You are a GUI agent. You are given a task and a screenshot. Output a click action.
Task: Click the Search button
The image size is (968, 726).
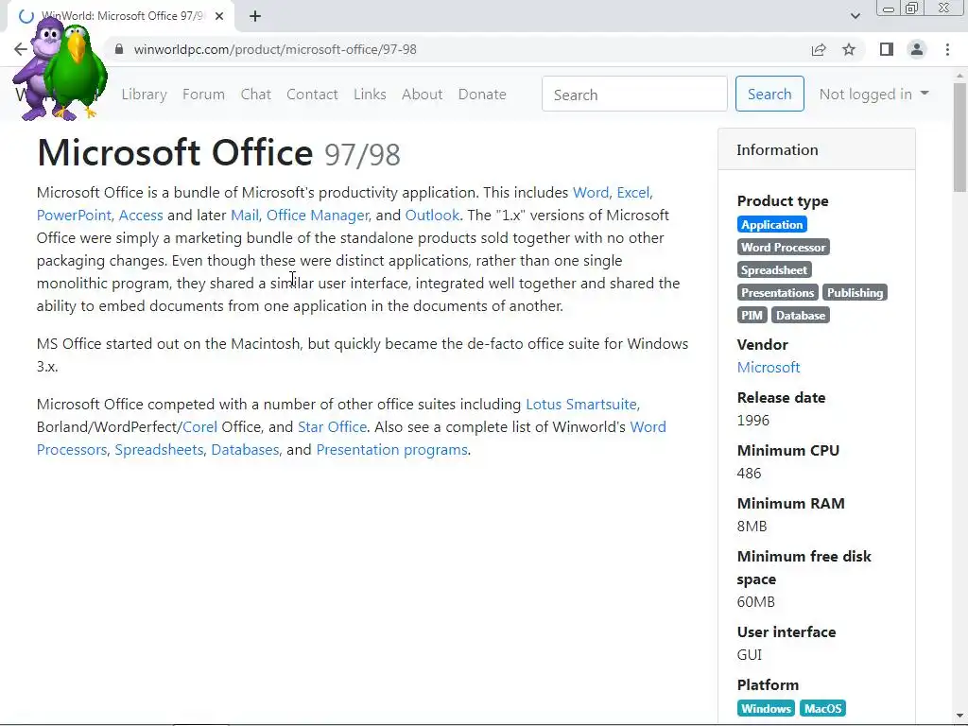769,94
